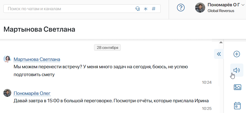The width and height of the screenshot is (246, 113).
Task: Open Пономарёв Олег profile link
Action: pyautogui.click(x=32, y=93)
